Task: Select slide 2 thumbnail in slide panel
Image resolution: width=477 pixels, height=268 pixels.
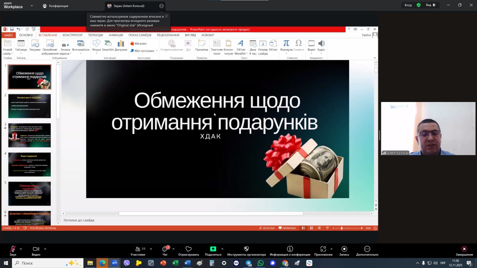Action: tap(29, 106)
